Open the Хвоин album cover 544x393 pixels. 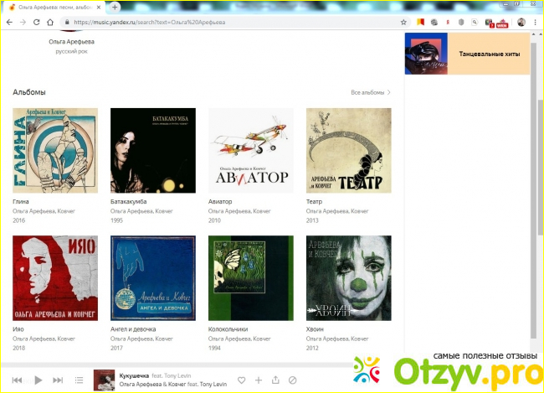[349, 278]
